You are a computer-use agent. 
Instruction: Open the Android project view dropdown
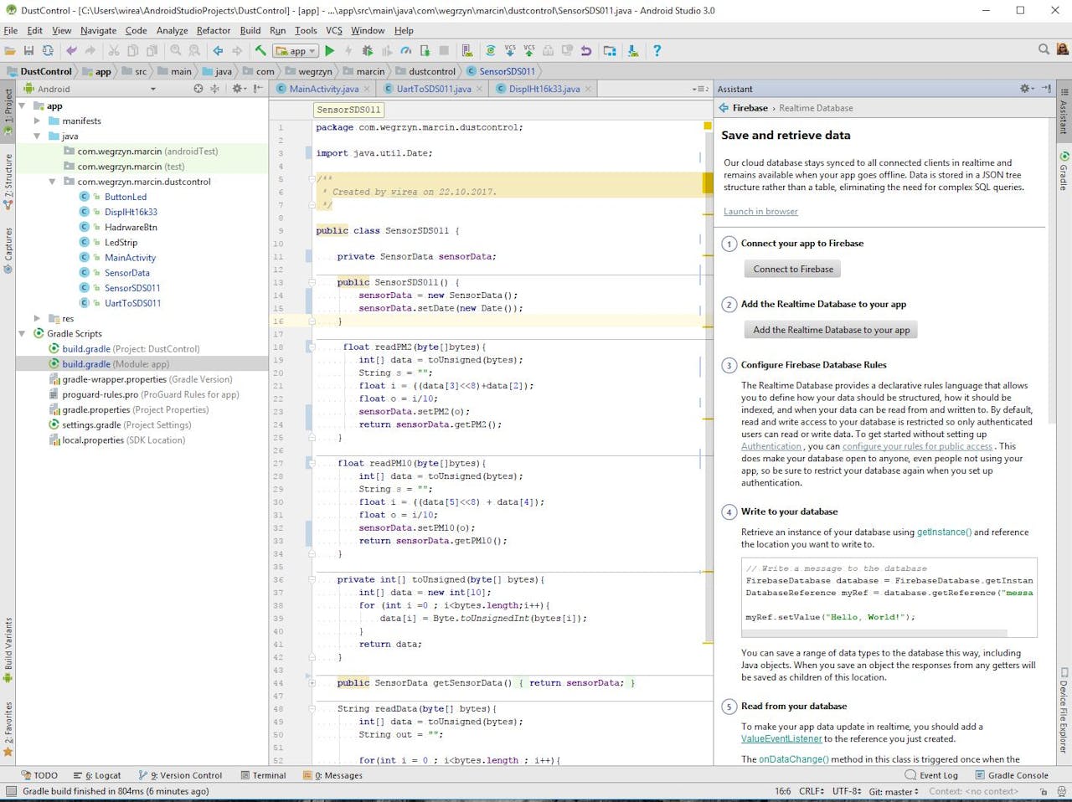click(152, 89)
